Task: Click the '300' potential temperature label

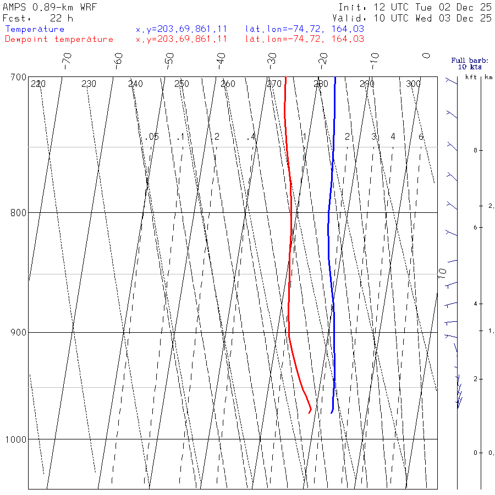Action: 413,84
